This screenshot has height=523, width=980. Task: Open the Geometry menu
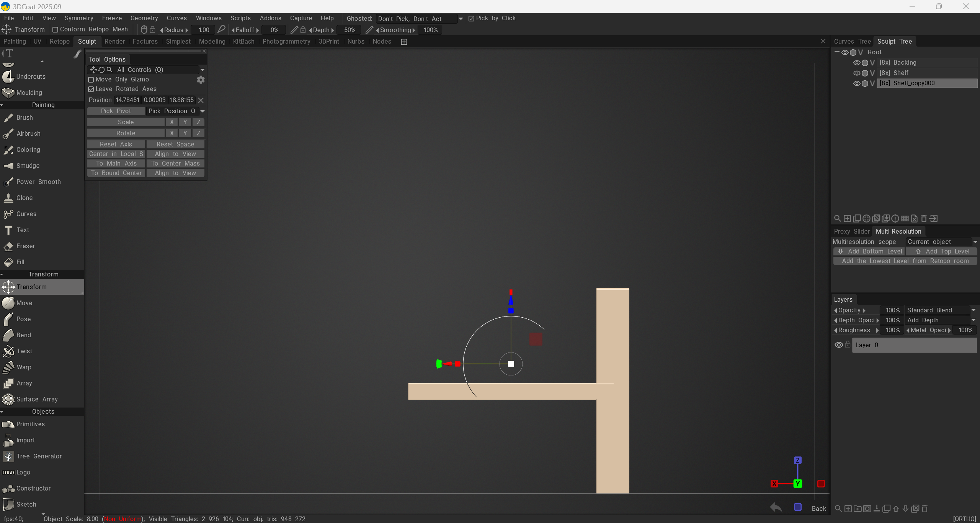click(144, 18)
